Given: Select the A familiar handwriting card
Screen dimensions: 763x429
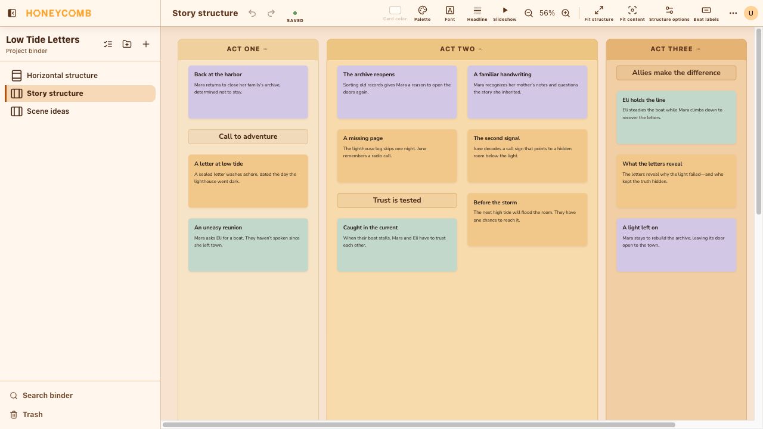Looking at the screenshot, I should point(528,92).
